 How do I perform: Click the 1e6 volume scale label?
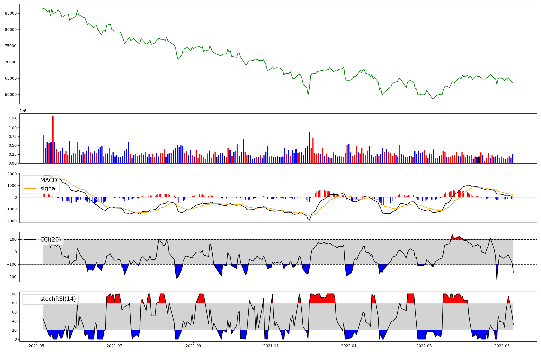(x=23, y=111)
